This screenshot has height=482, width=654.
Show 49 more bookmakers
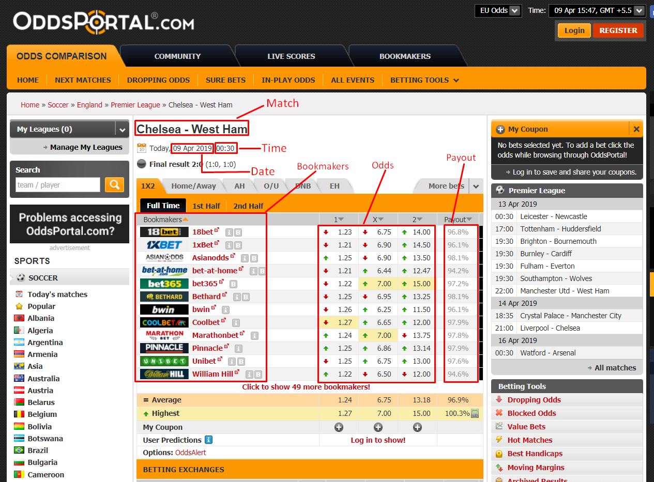[x=306, y=387]
